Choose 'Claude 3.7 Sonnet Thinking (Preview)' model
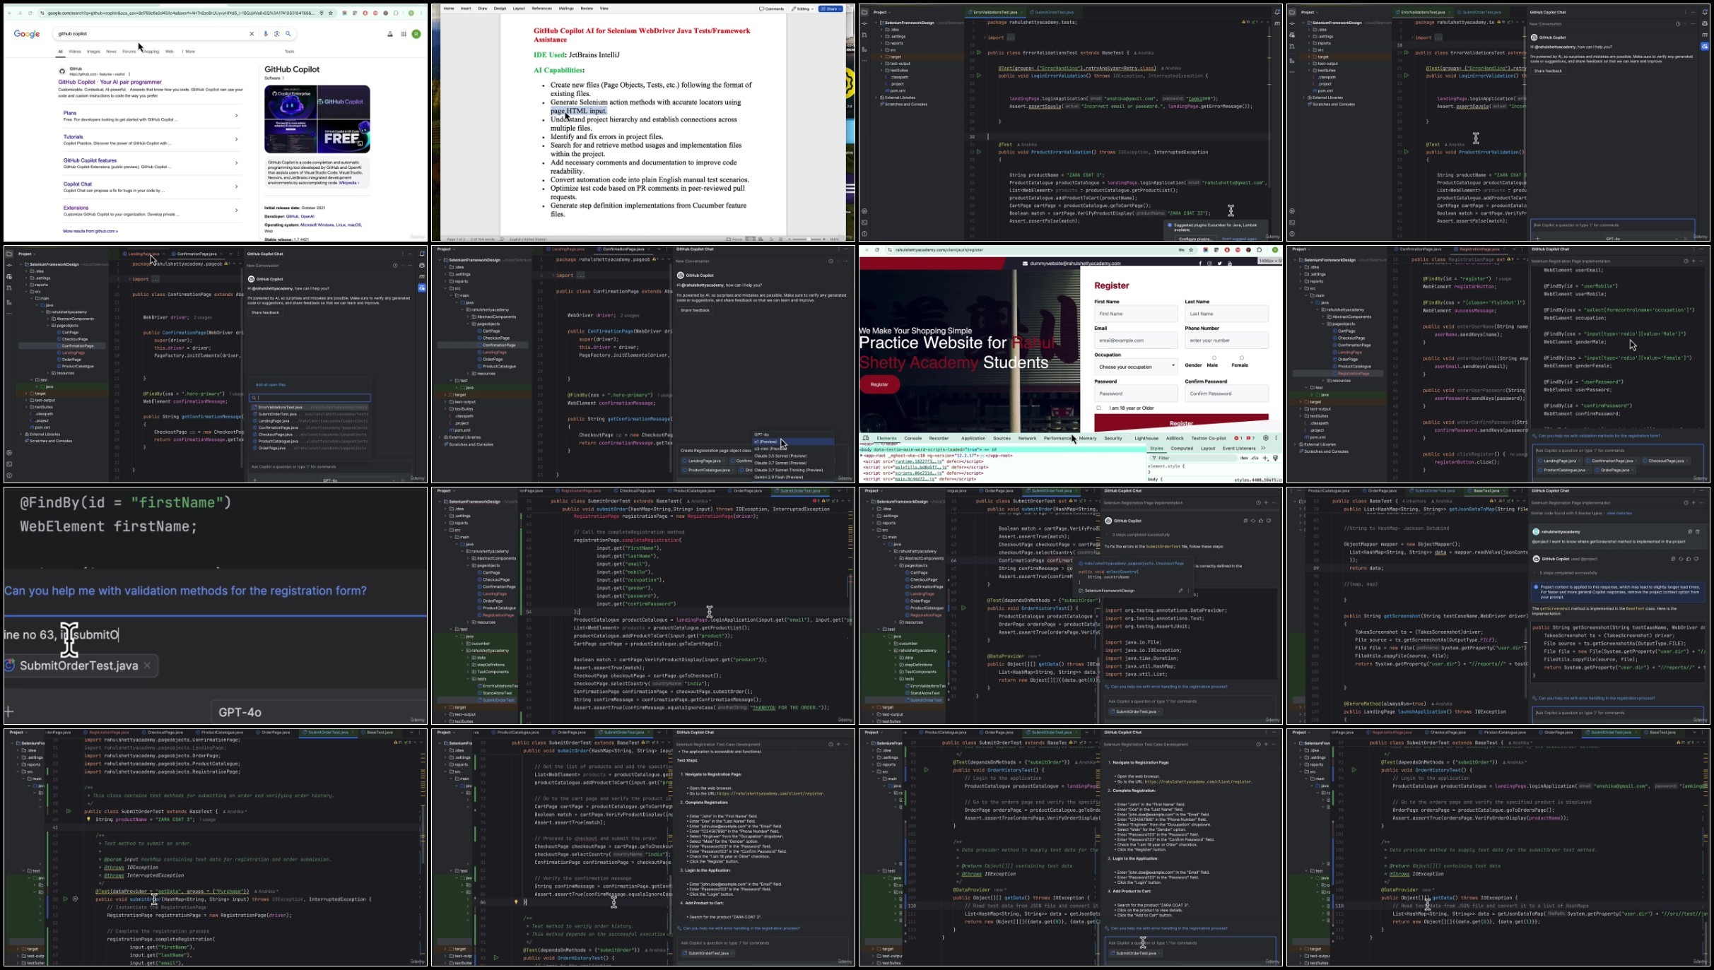Image resolution: width=1714 pixels, height=970 pixels. tap(793, 470)
